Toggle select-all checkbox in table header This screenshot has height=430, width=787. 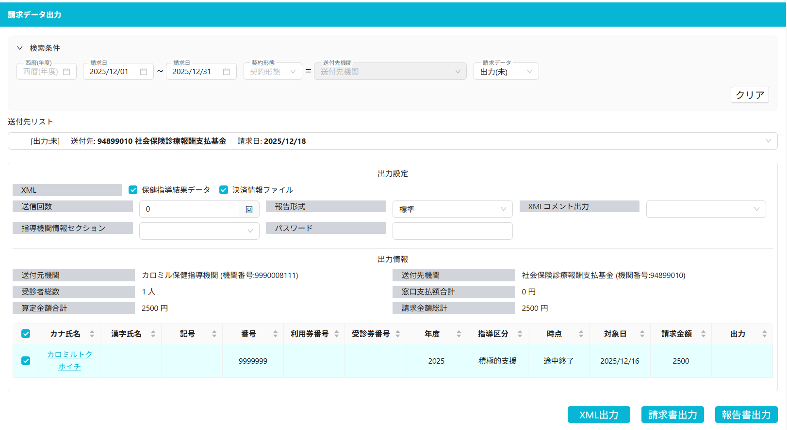point(26,334)
